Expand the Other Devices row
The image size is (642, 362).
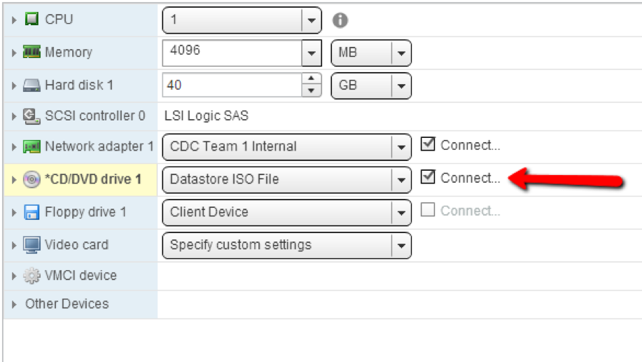[x=15, y=305]
